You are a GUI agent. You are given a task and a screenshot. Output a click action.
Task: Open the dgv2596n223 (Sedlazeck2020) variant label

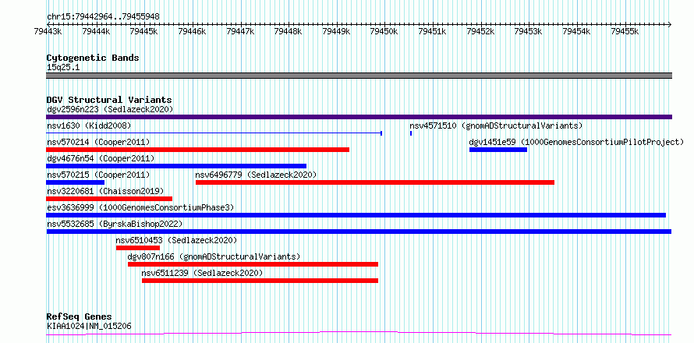(110, 109)
